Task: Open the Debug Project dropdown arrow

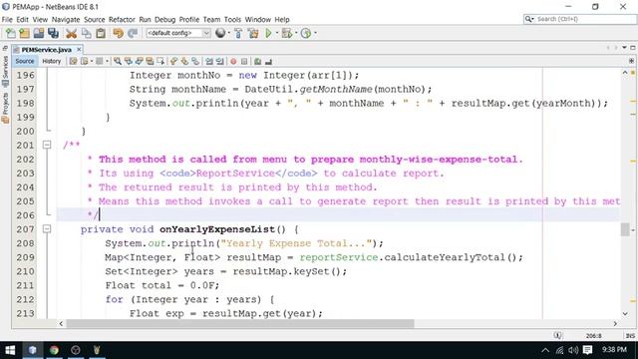Action: (296, 33)
